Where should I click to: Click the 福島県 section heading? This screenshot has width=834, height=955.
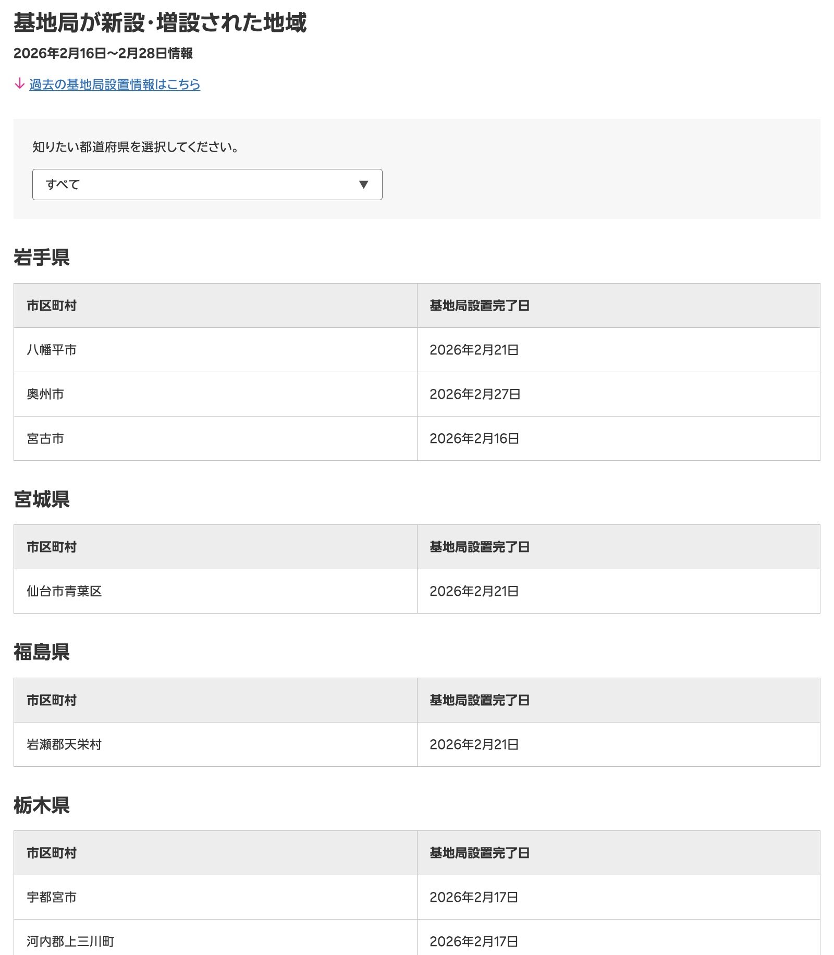[42, 652]
